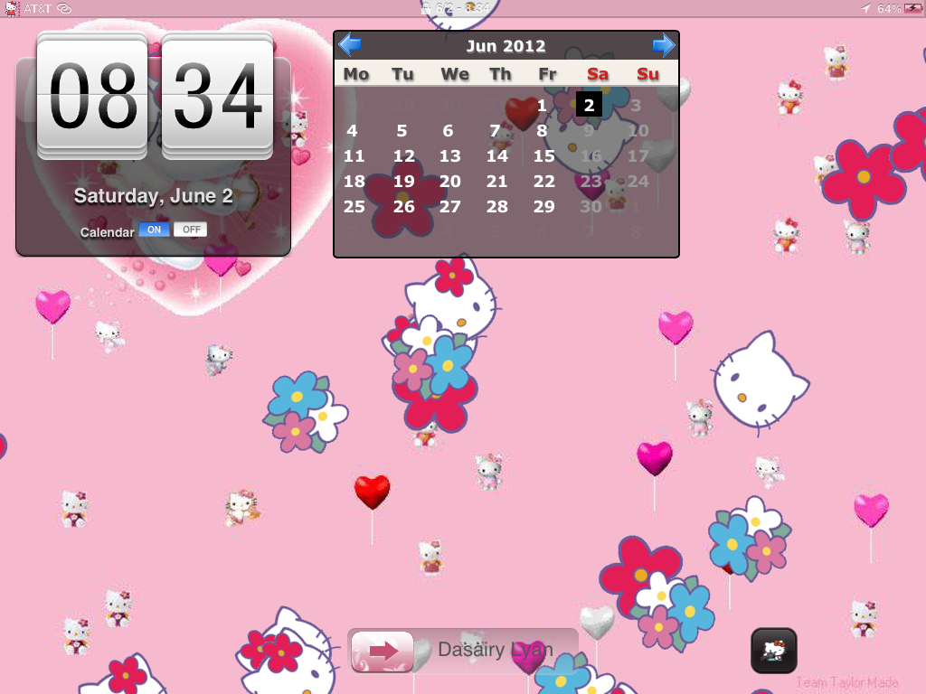Tap the minute flip tile 34

coord(217,96)
